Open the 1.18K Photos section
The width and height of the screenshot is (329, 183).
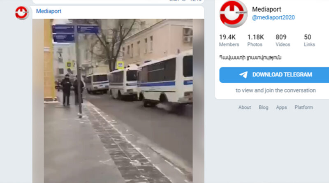tap(255, 40)
